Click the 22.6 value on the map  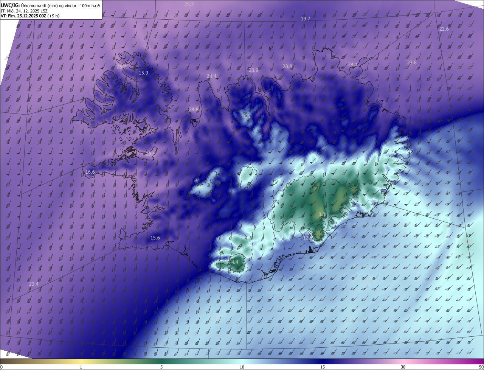pos(444,29)
